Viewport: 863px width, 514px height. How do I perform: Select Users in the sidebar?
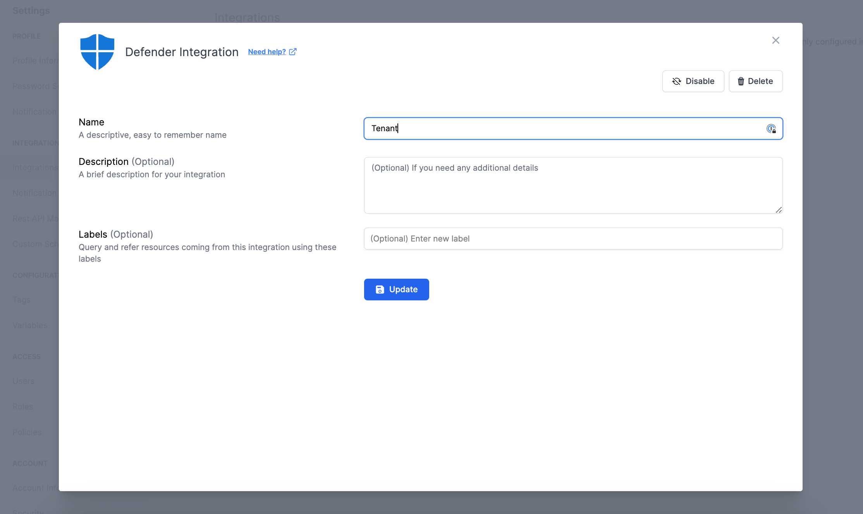pos(23,381)
